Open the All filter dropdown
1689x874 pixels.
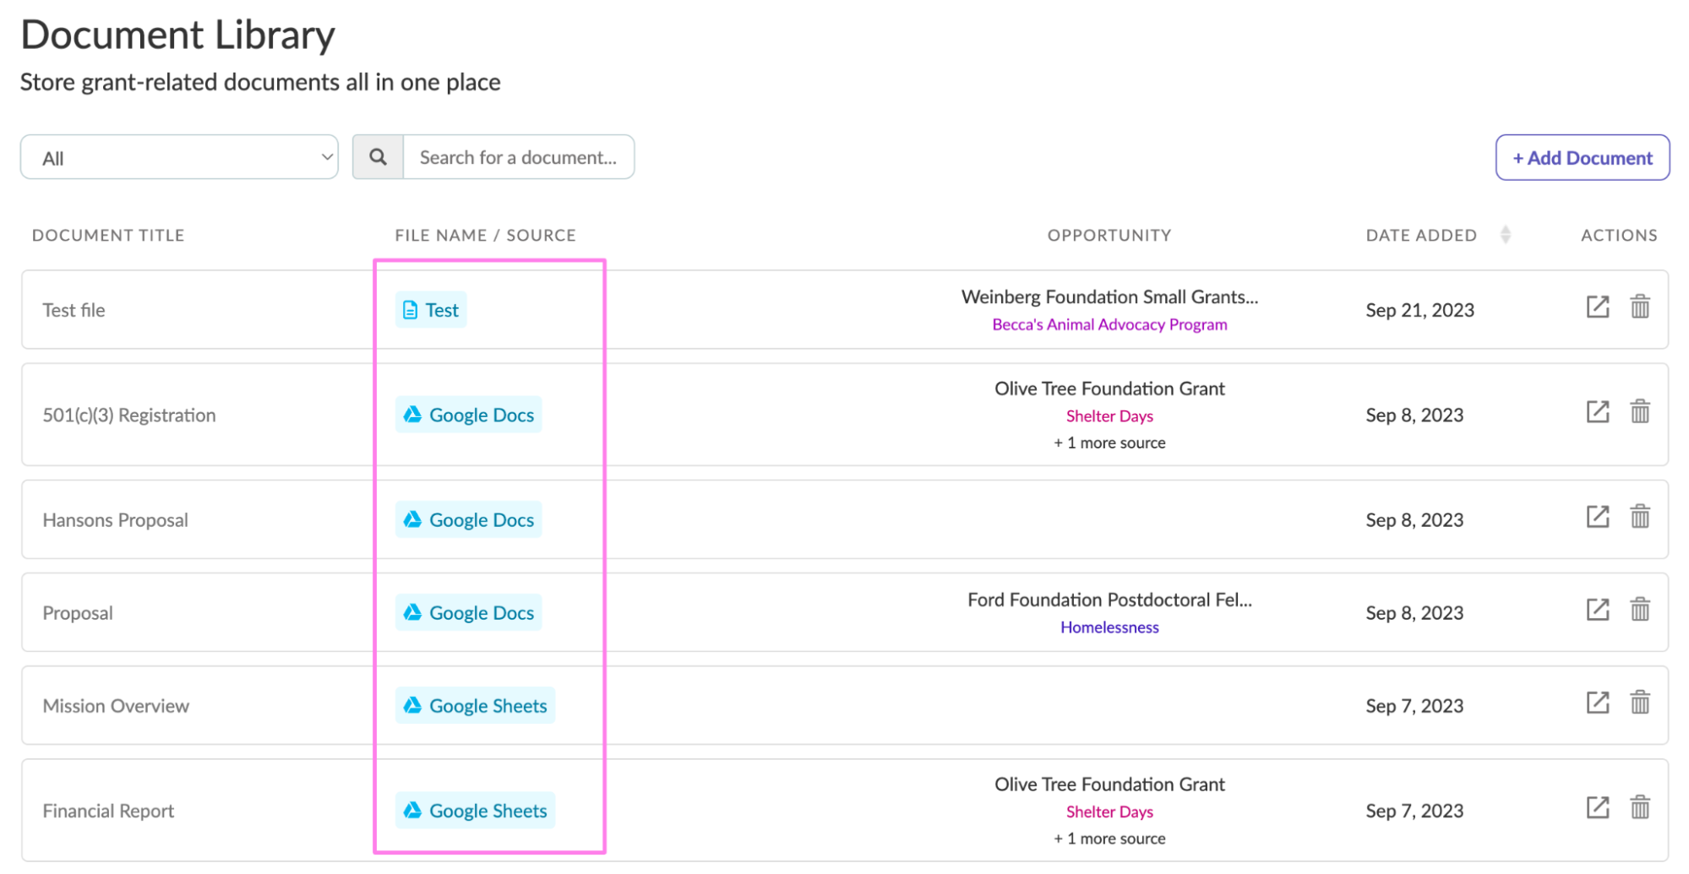click(179, 158)
